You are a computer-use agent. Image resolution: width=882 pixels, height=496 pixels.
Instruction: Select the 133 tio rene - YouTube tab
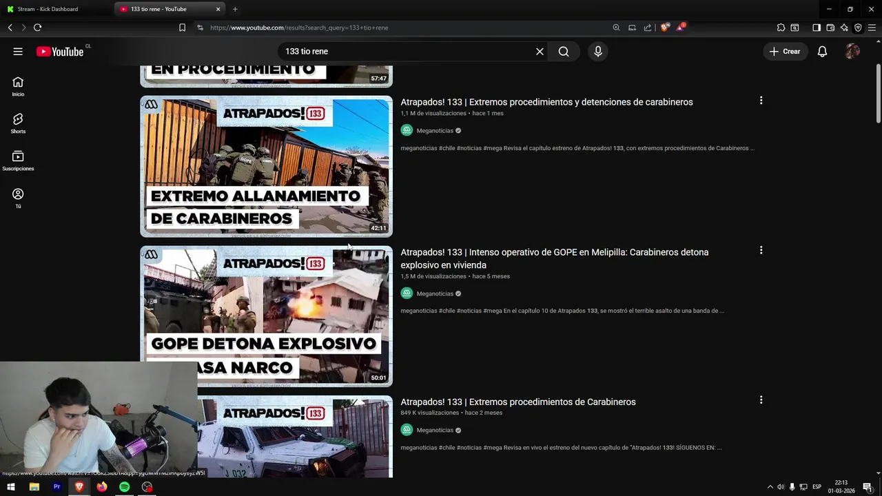click(164, 9)
